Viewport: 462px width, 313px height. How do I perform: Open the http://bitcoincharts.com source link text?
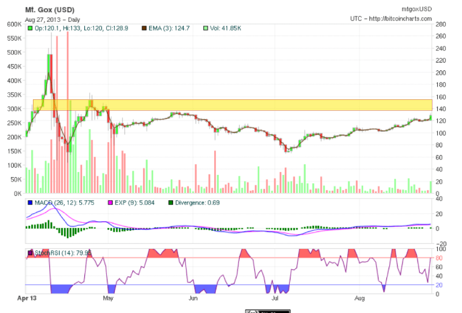tap(400, 18)
